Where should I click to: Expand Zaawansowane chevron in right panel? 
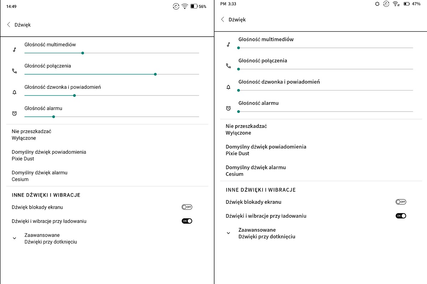[x=228, y=233]
